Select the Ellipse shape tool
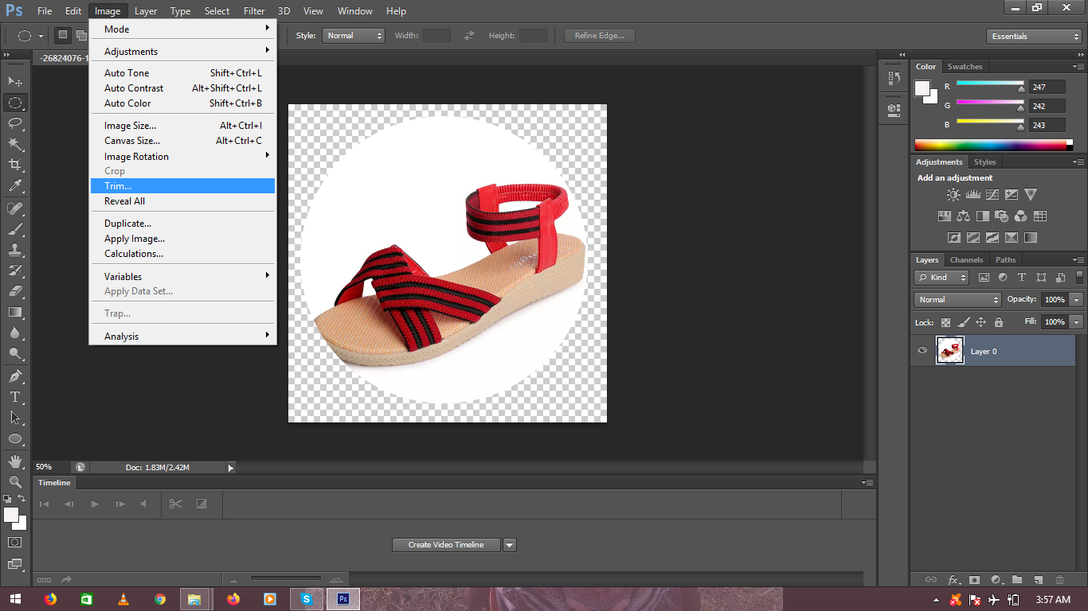Image resolution: width=1088 pixels, height=611 pixels. pos(15,438)
